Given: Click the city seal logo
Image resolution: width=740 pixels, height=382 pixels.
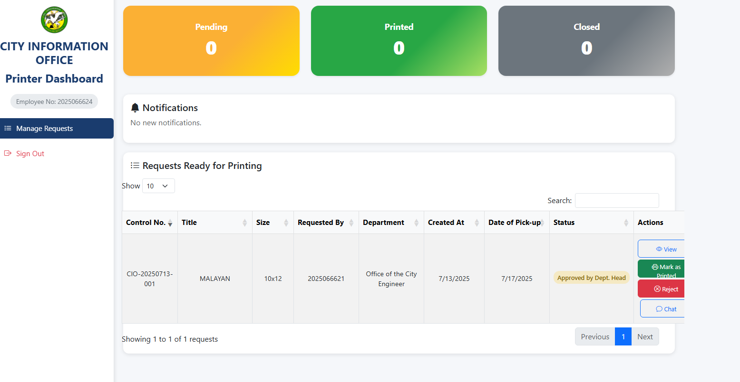Looking at the screenshot, I should pos(54,20).
